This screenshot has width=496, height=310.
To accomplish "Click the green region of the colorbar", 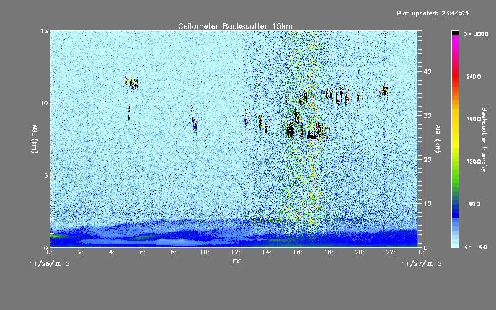I will [455, 177].
